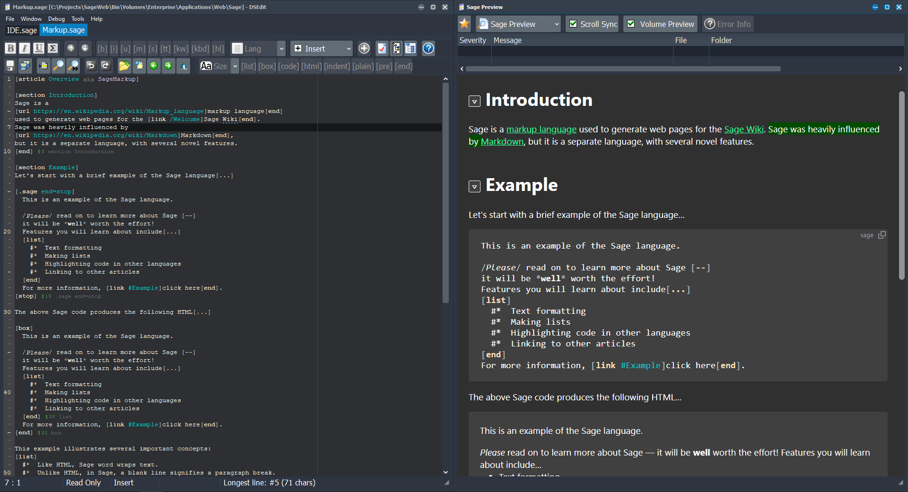
Task: Insert the [end] tag
Action: tap(404, 66)
